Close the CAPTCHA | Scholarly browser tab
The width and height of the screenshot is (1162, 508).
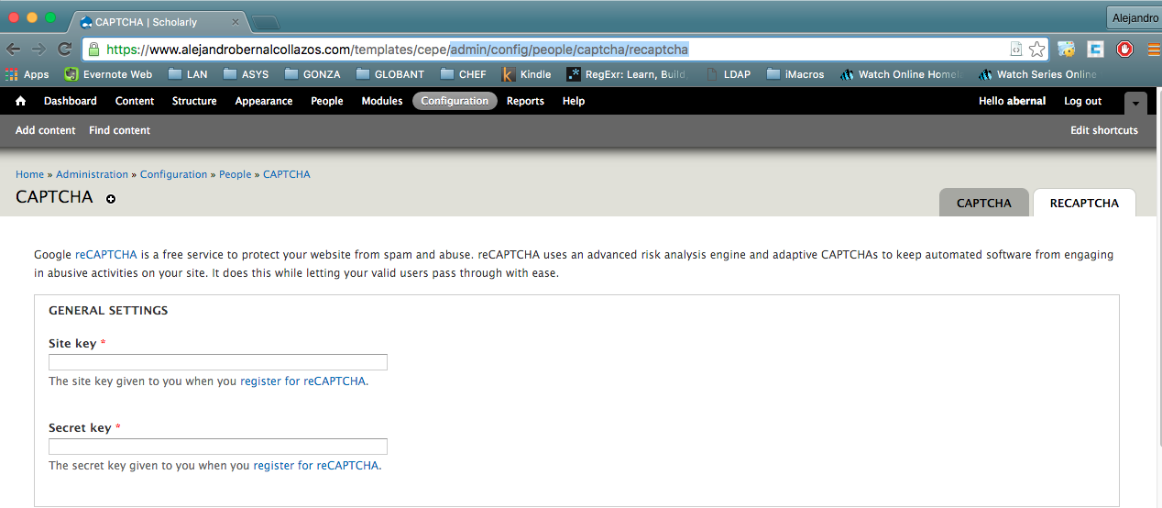tap(236, 21)
